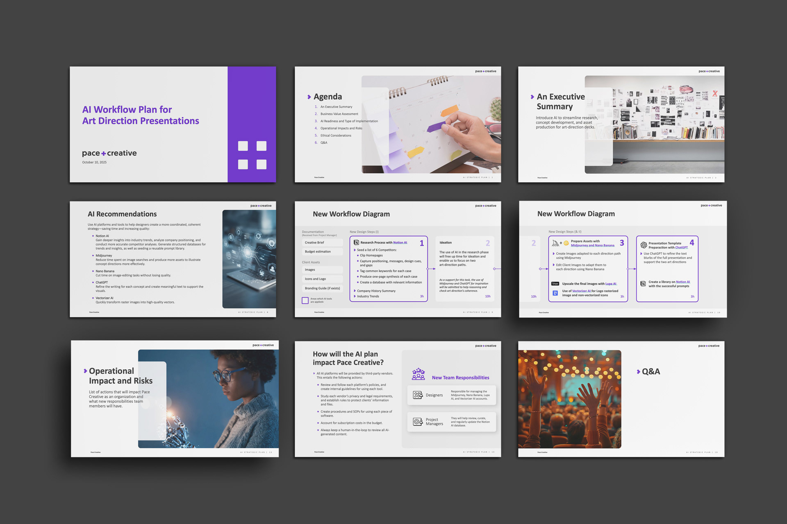
Task: Click the Designers role icon
Action: [417, 395]
